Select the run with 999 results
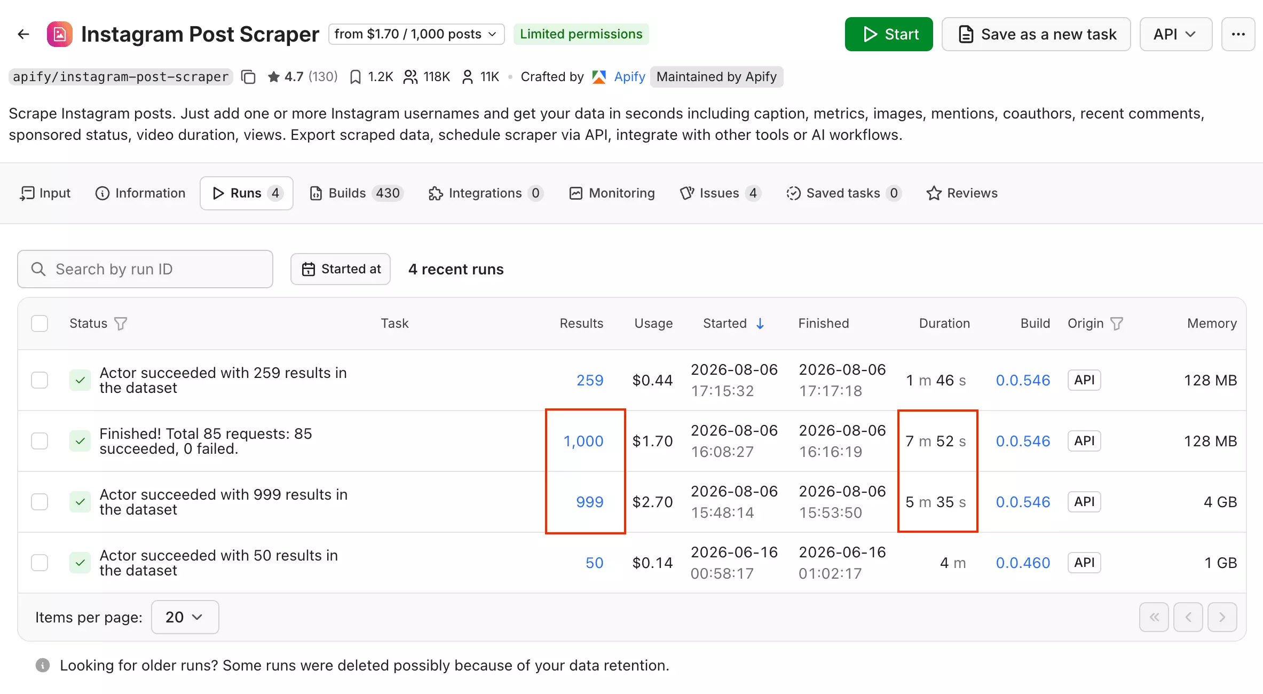Viewport: 1263px width, 694px height. (40, 502)
